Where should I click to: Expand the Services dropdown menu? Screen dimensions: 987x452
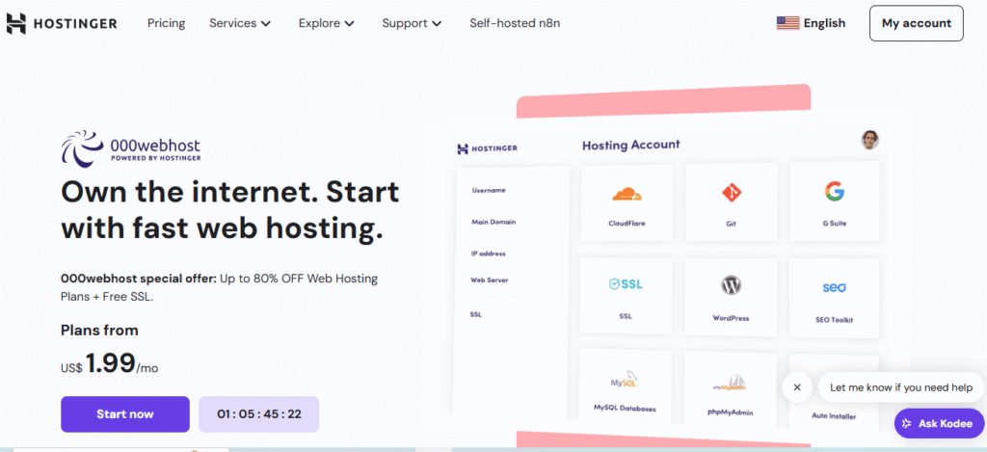(x=240, y=23)
